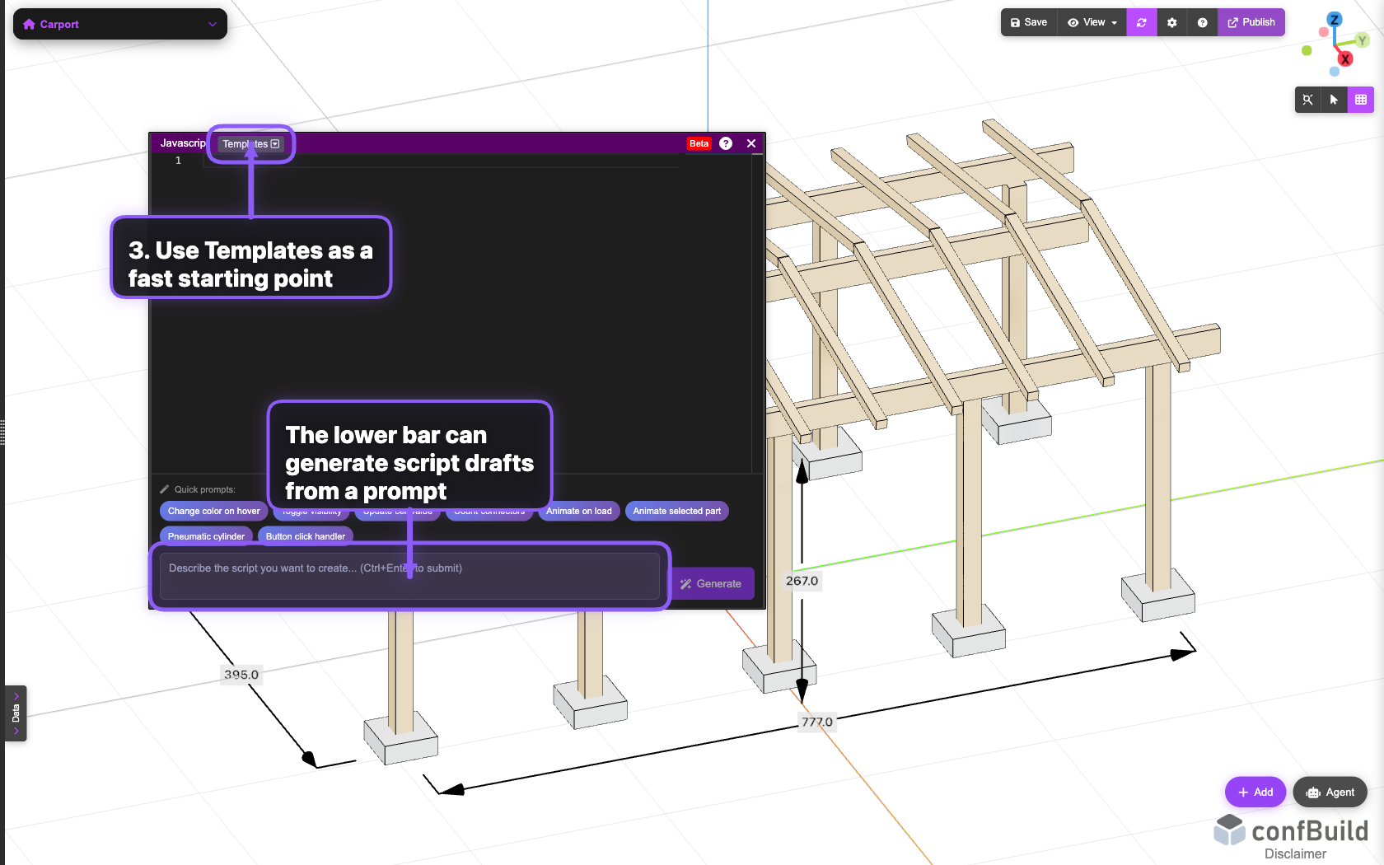Viewport: 1384px width, 865px height.
Task: Click the Publish button
Action: click(1251, 22)
